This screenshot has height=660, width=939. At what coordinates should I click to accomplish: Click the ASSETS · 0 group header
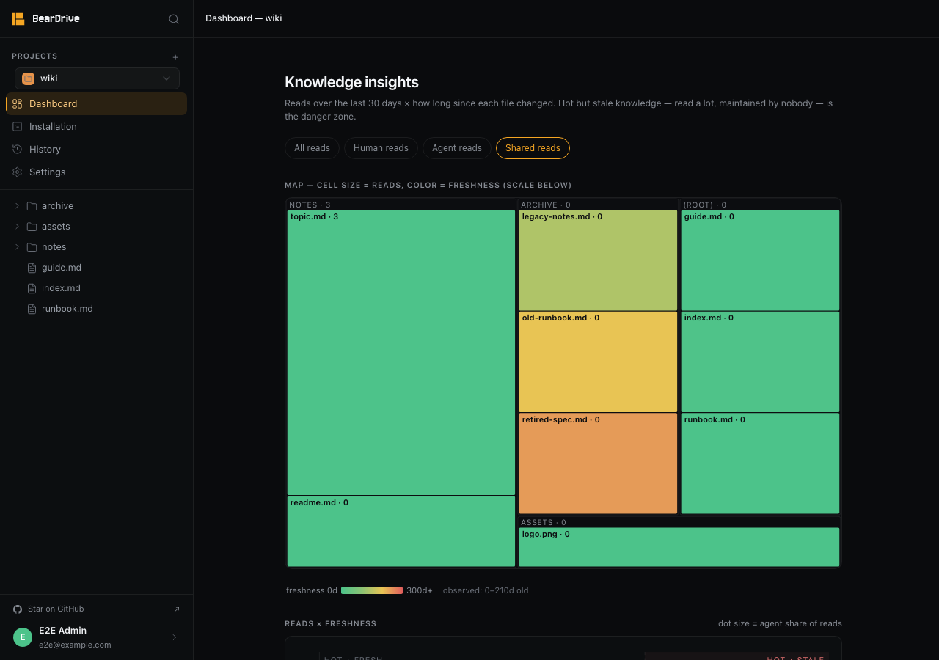(x=544, y=523)
